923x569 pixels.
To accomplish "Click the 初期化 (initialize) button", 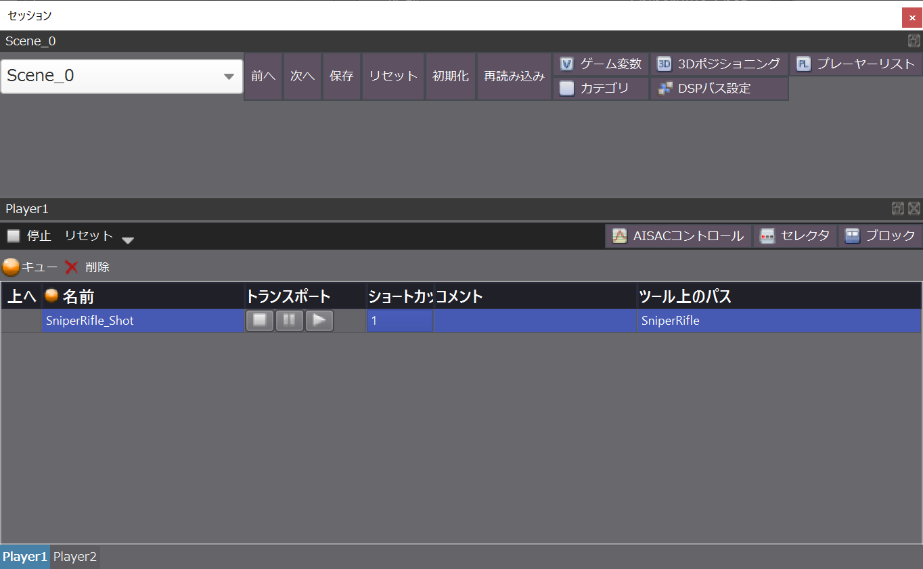I will pos(451,76).
